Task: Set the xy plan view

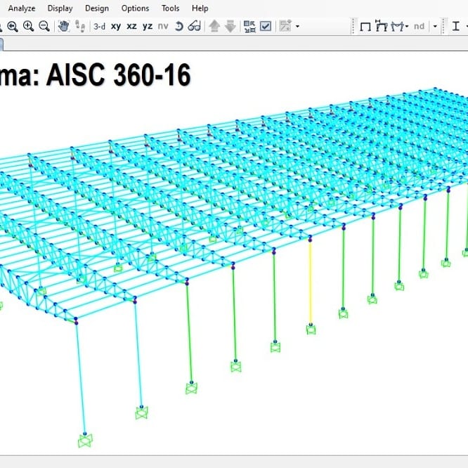Action: coord(116,27)
